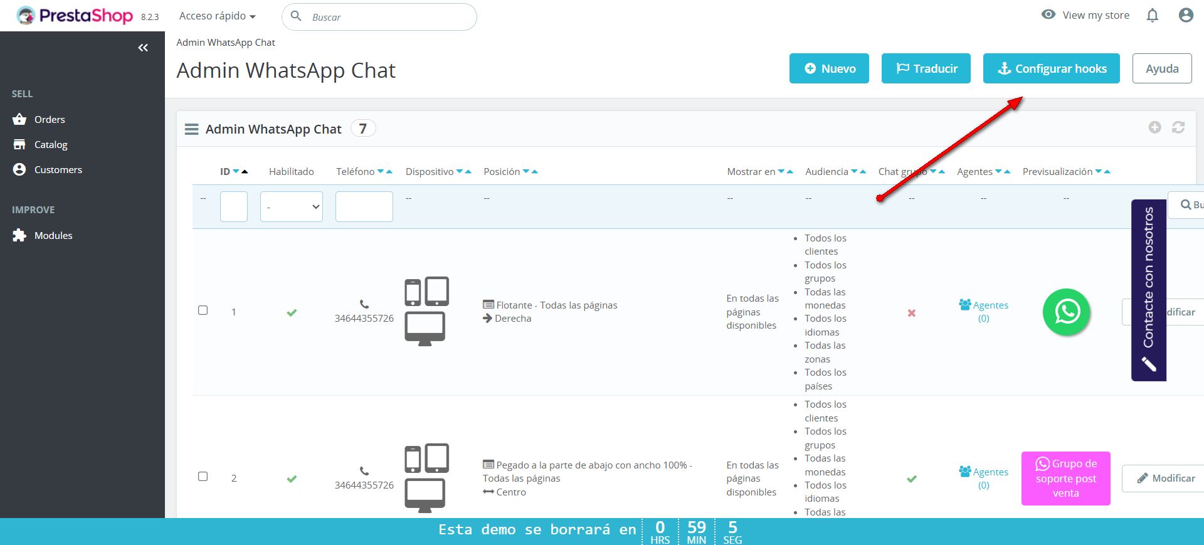The width and height of the screenshot is (1204, 545).
Task: Click the ID column down sort arrow
Action: click(x=236, y=172)
